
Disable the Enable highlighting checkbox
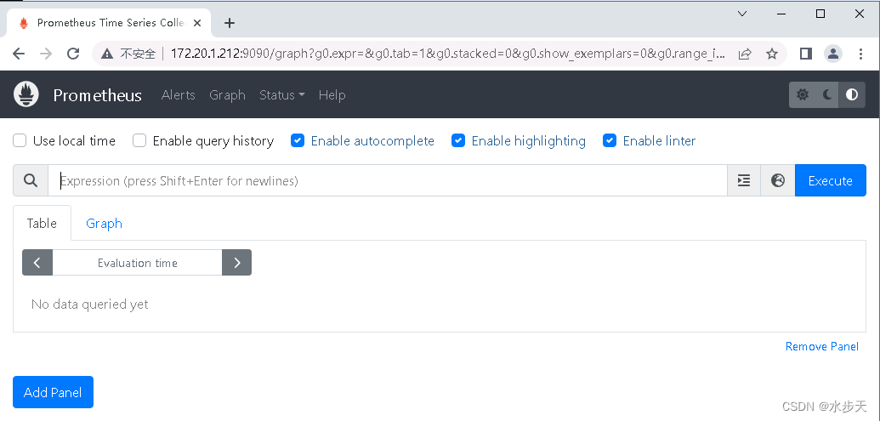(x=458, y=141)
